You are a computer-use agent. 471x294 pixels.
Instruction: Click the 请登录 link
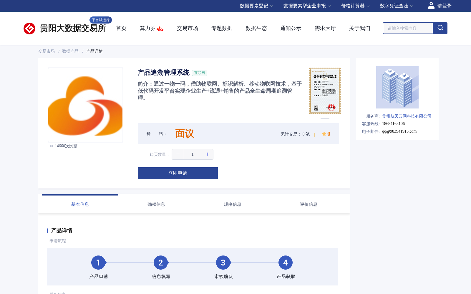[x=444, y=6]
